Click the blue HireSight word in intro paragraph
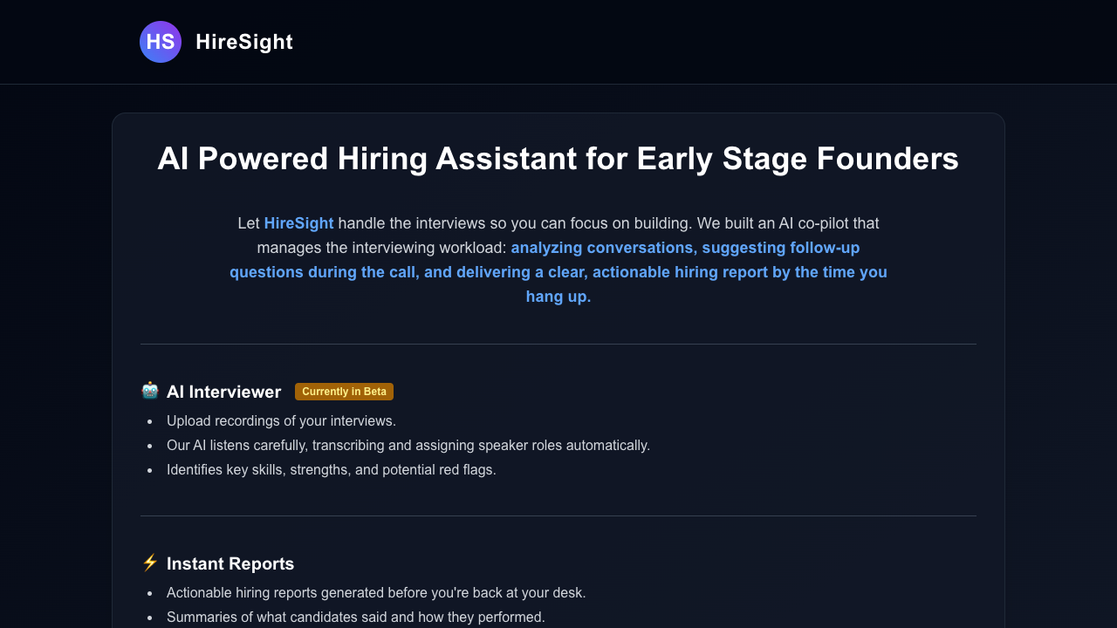Image resolution: width=1117 pixels, height=628 pixels. 299,223
